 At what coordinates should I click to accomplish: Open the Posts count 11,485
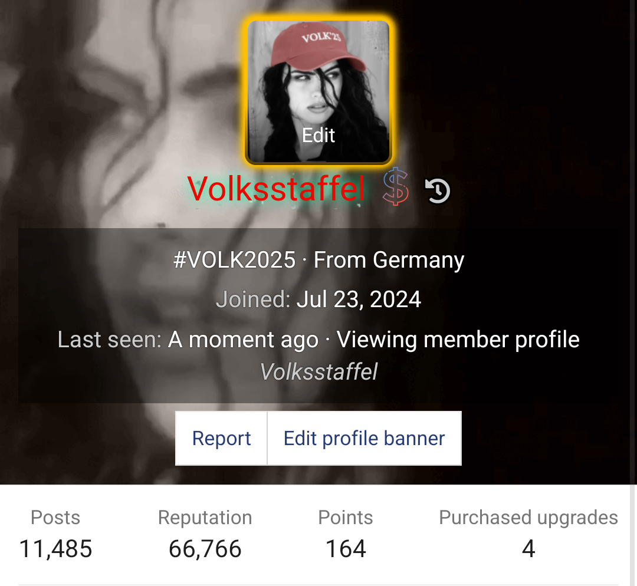point(55,548)
